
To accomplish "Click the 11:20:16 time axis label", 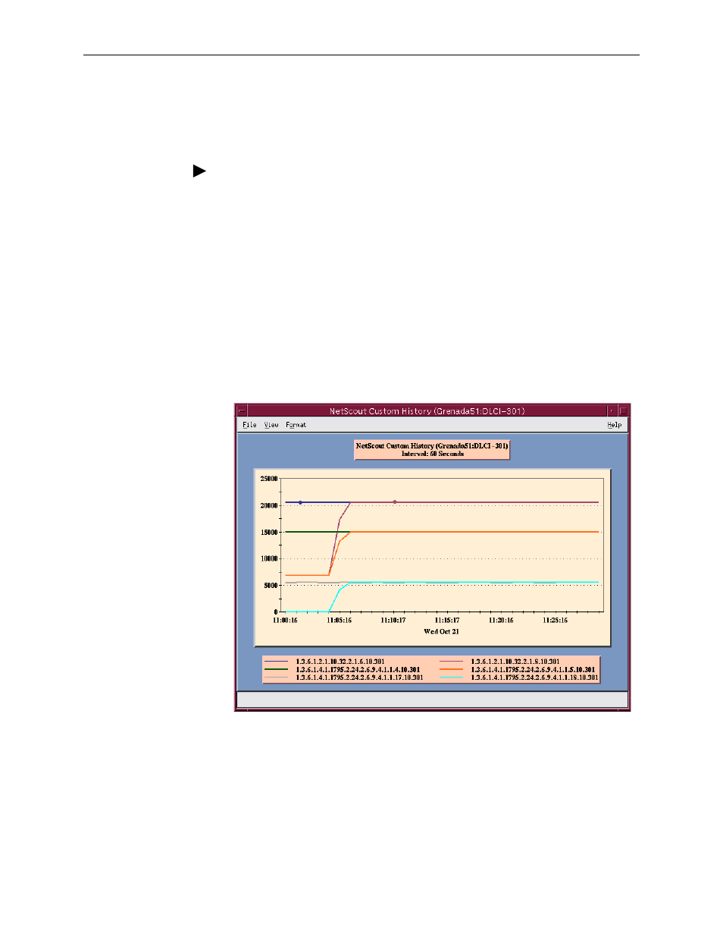I will (501, 621).
